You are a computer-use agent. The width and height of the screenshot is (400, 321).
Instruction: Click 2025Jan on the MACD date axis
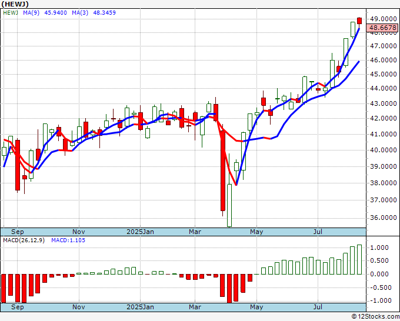(x=141, y=307)
